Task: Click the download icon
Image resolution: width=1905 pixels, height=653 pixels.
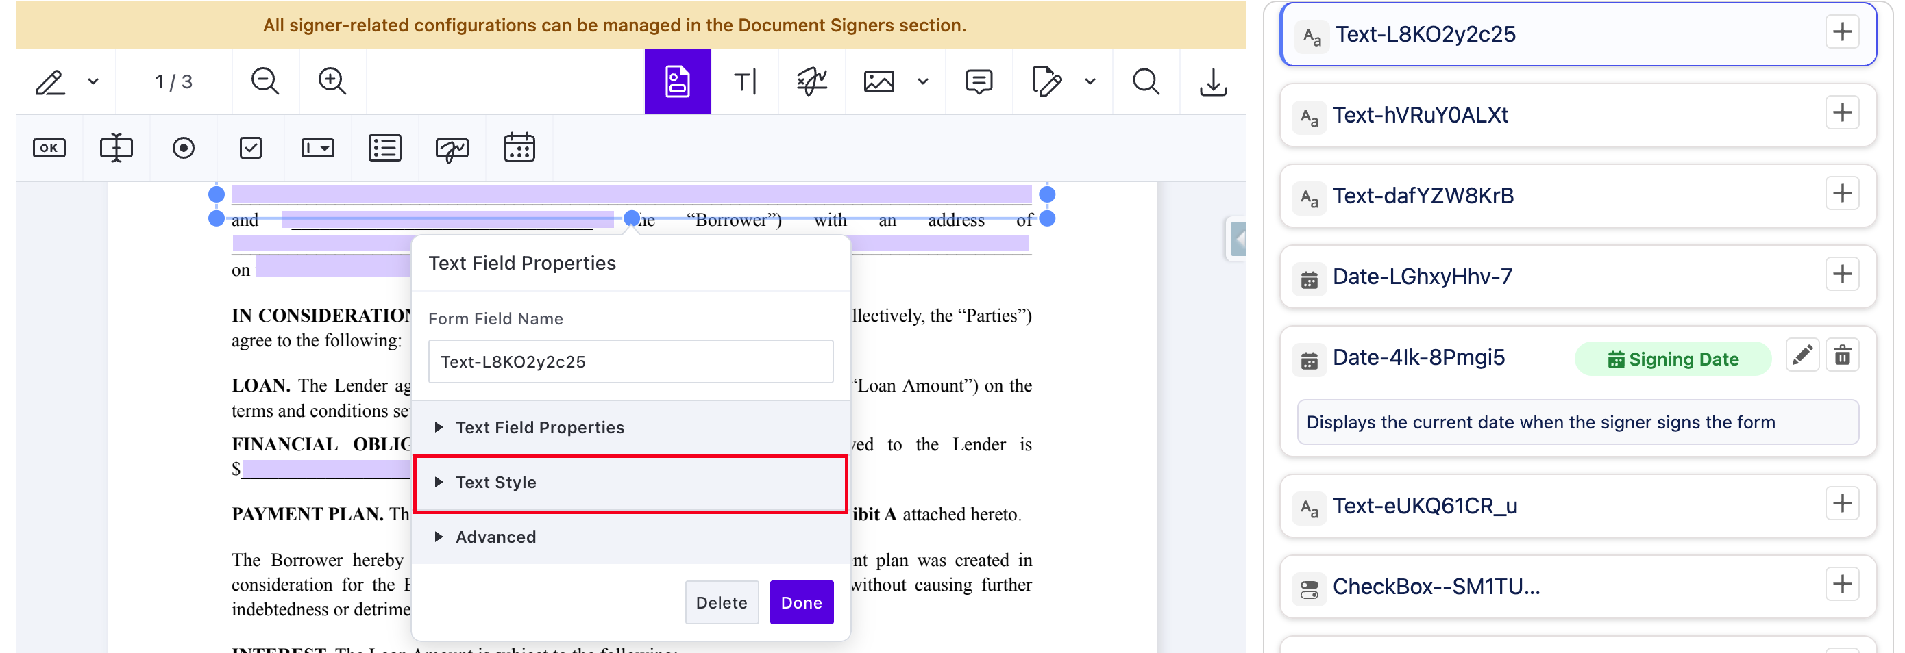Action: point(1213,82)
